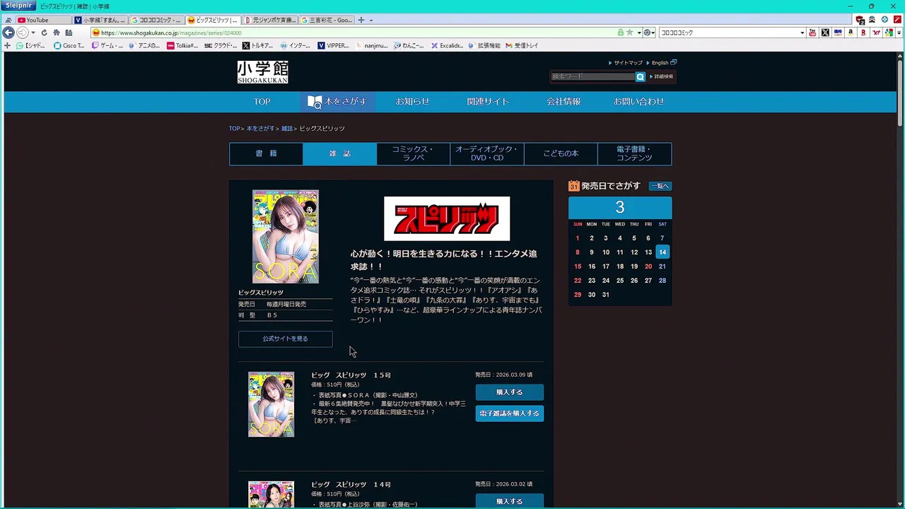The height and width of the screenshot is (509, 905).
Task: Open the VIPPER bookmark
Action: (x=333, y=45)
